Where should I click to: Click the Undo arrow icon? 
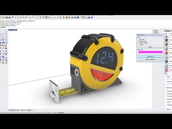click(x=24, y=18)
